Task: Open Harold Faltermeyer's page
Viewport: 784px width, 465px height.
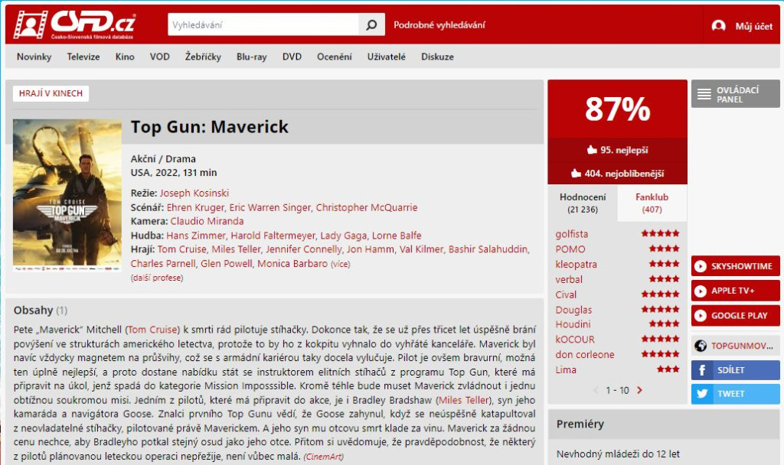Action: [x=273, y=236]
